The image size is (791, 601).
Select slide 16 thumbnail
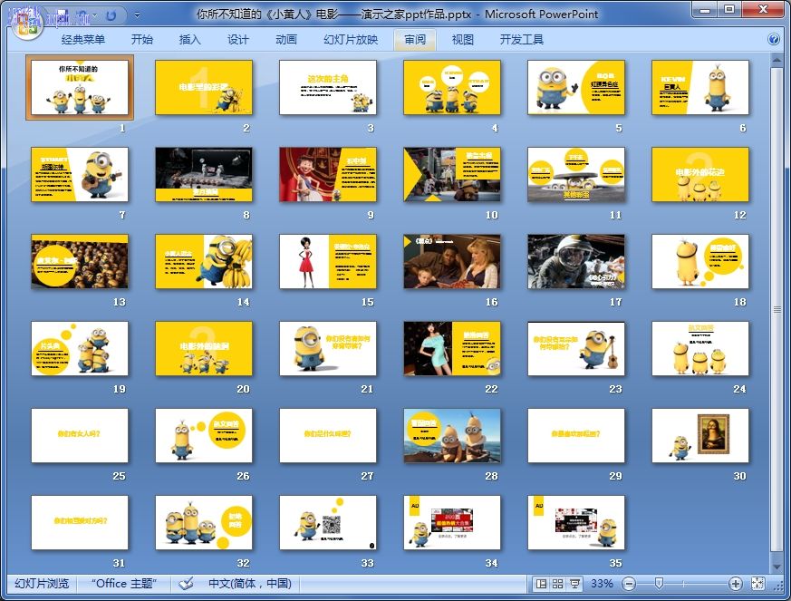tap(452, 261)
